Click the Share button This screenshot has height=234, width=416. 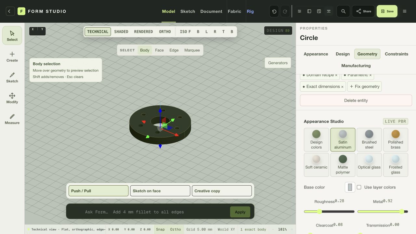click(363, 11)
